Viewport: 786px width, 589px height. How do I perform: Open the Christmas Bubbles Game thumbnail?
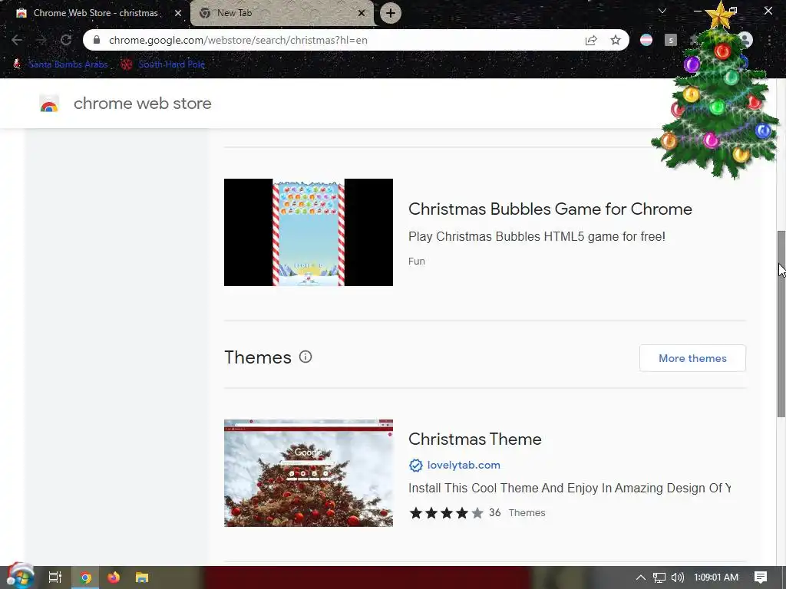(x=309, y=232)
